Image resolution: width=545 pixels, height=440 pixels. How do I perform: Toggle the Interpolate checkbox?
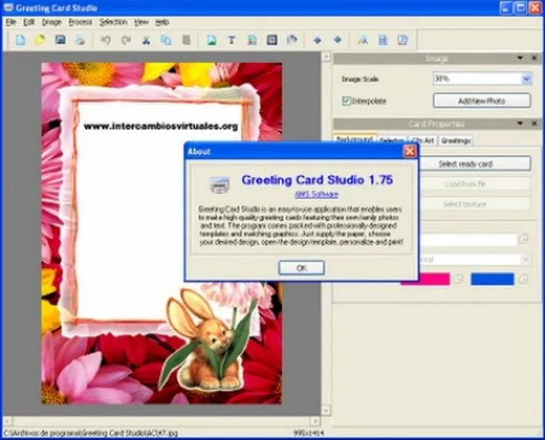[x=346, y=101]
